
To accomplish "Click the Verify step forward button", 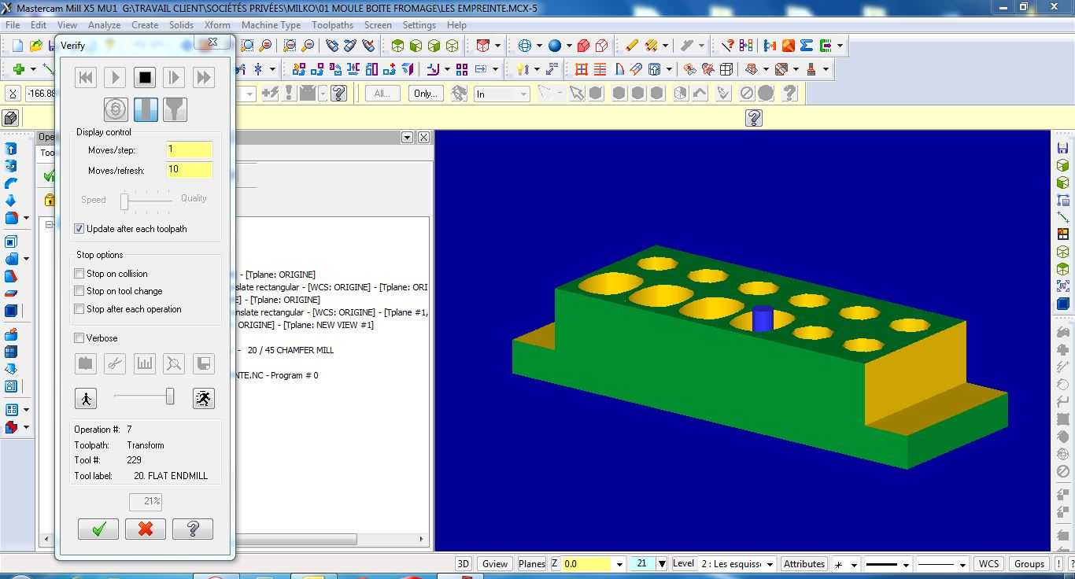I will pos(174,77).
